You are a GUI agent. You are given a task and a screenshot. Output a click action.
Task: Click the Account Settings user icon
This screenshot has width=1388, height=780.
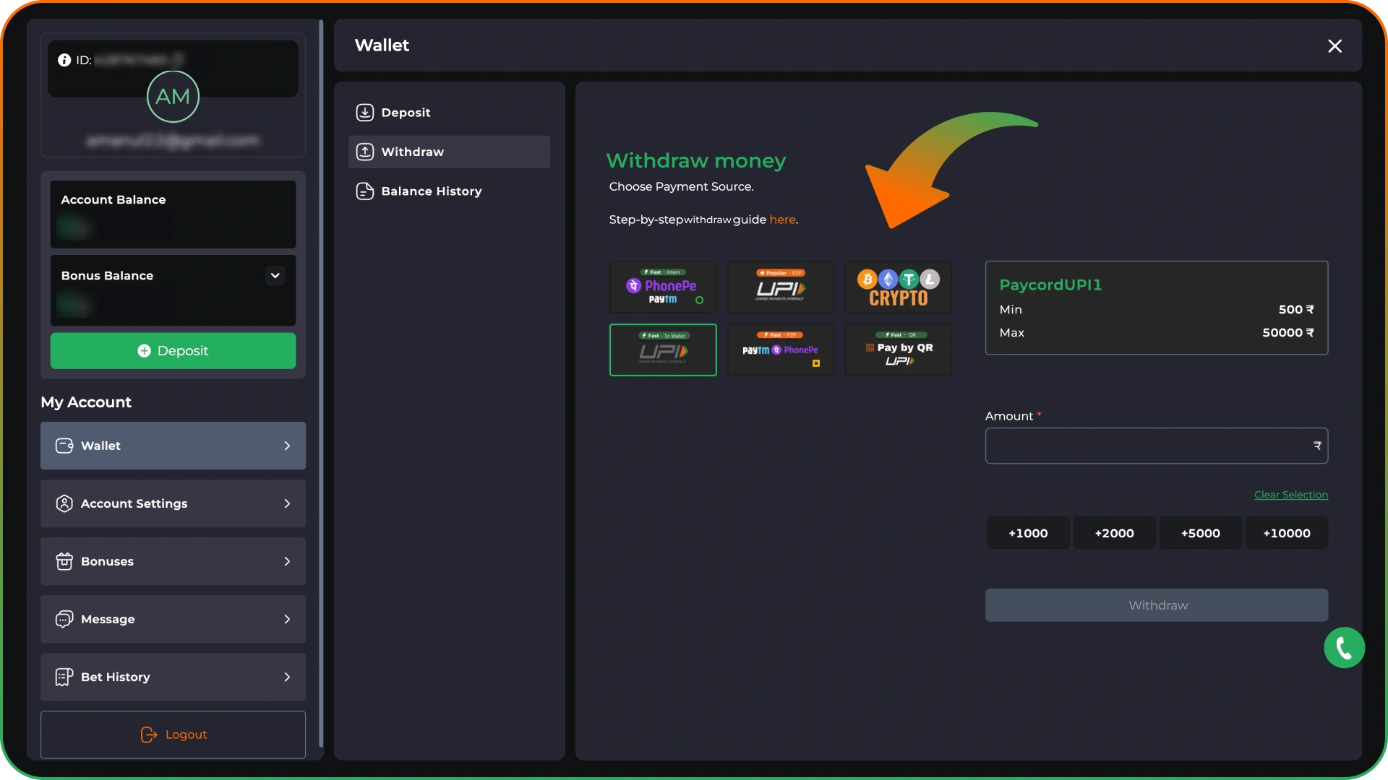[64, 503]
